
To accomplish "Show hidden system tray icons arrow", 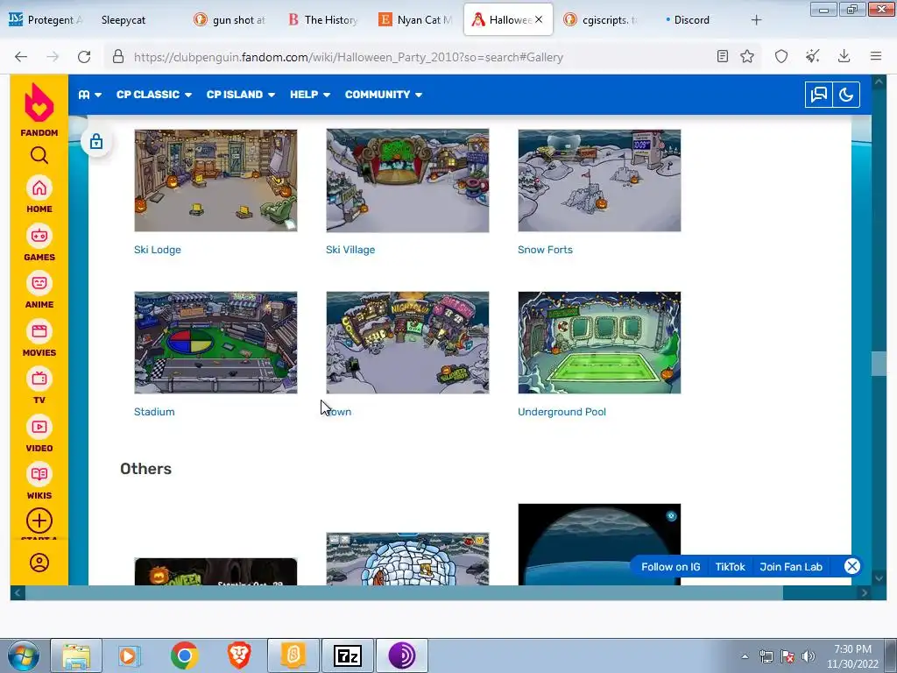I will coord(745,656).
